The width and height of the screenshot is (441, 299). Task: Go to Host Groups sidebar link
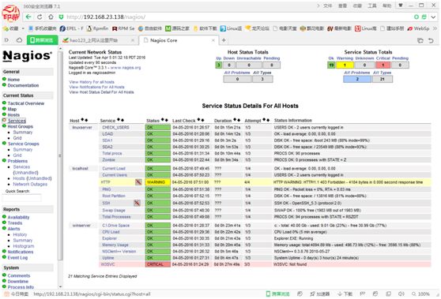pyautogui.click(x=21, y=126)
